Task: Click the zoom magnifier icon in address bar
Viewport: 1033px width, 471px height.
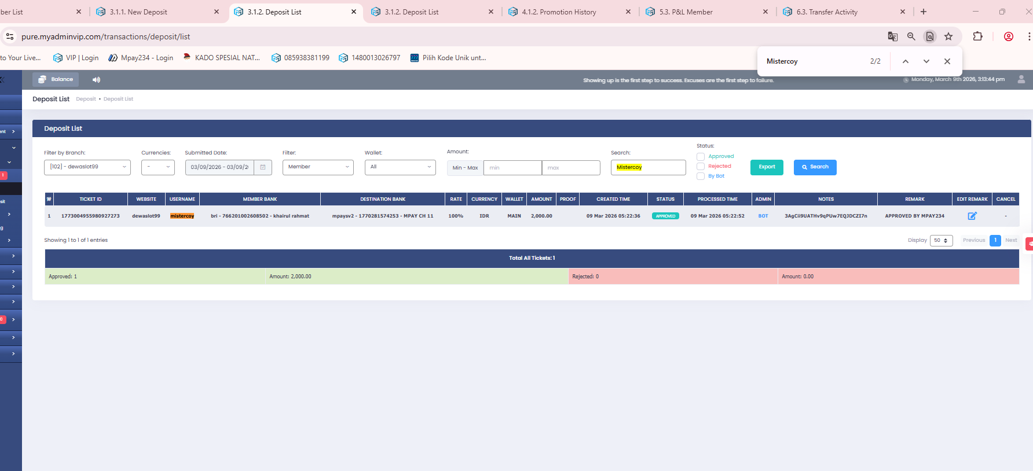Action: (911, 36)
